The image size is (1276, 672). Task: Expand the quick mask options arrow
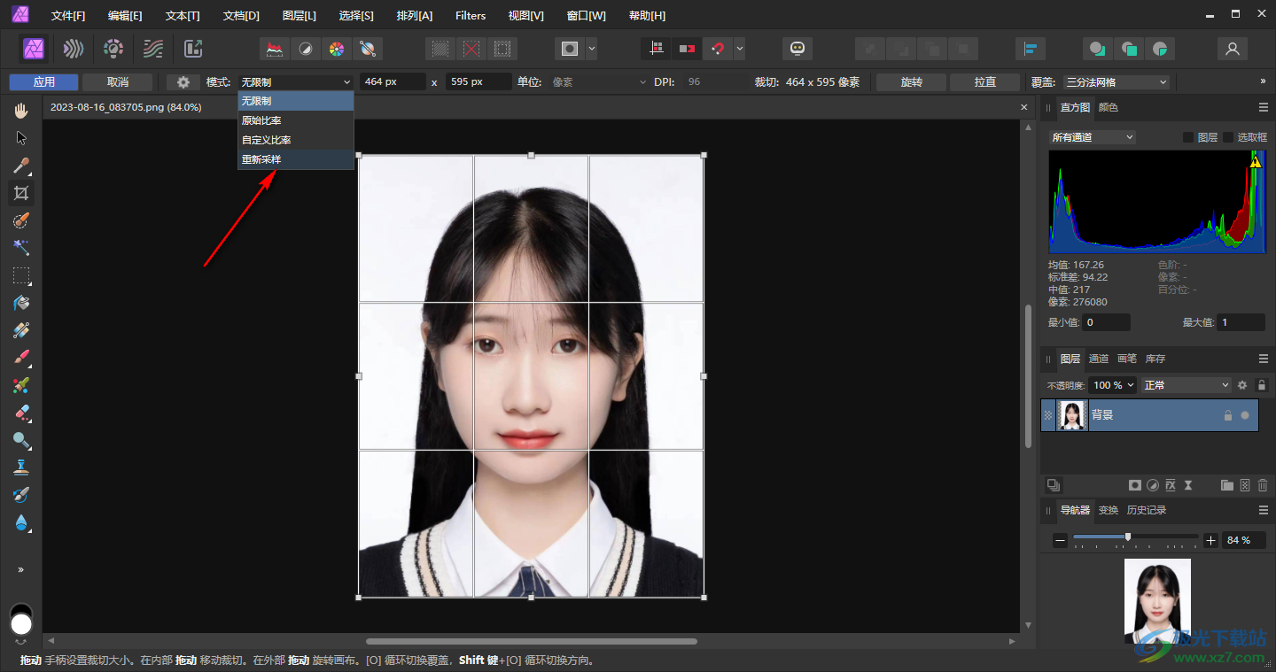click(x=591, y=49)
